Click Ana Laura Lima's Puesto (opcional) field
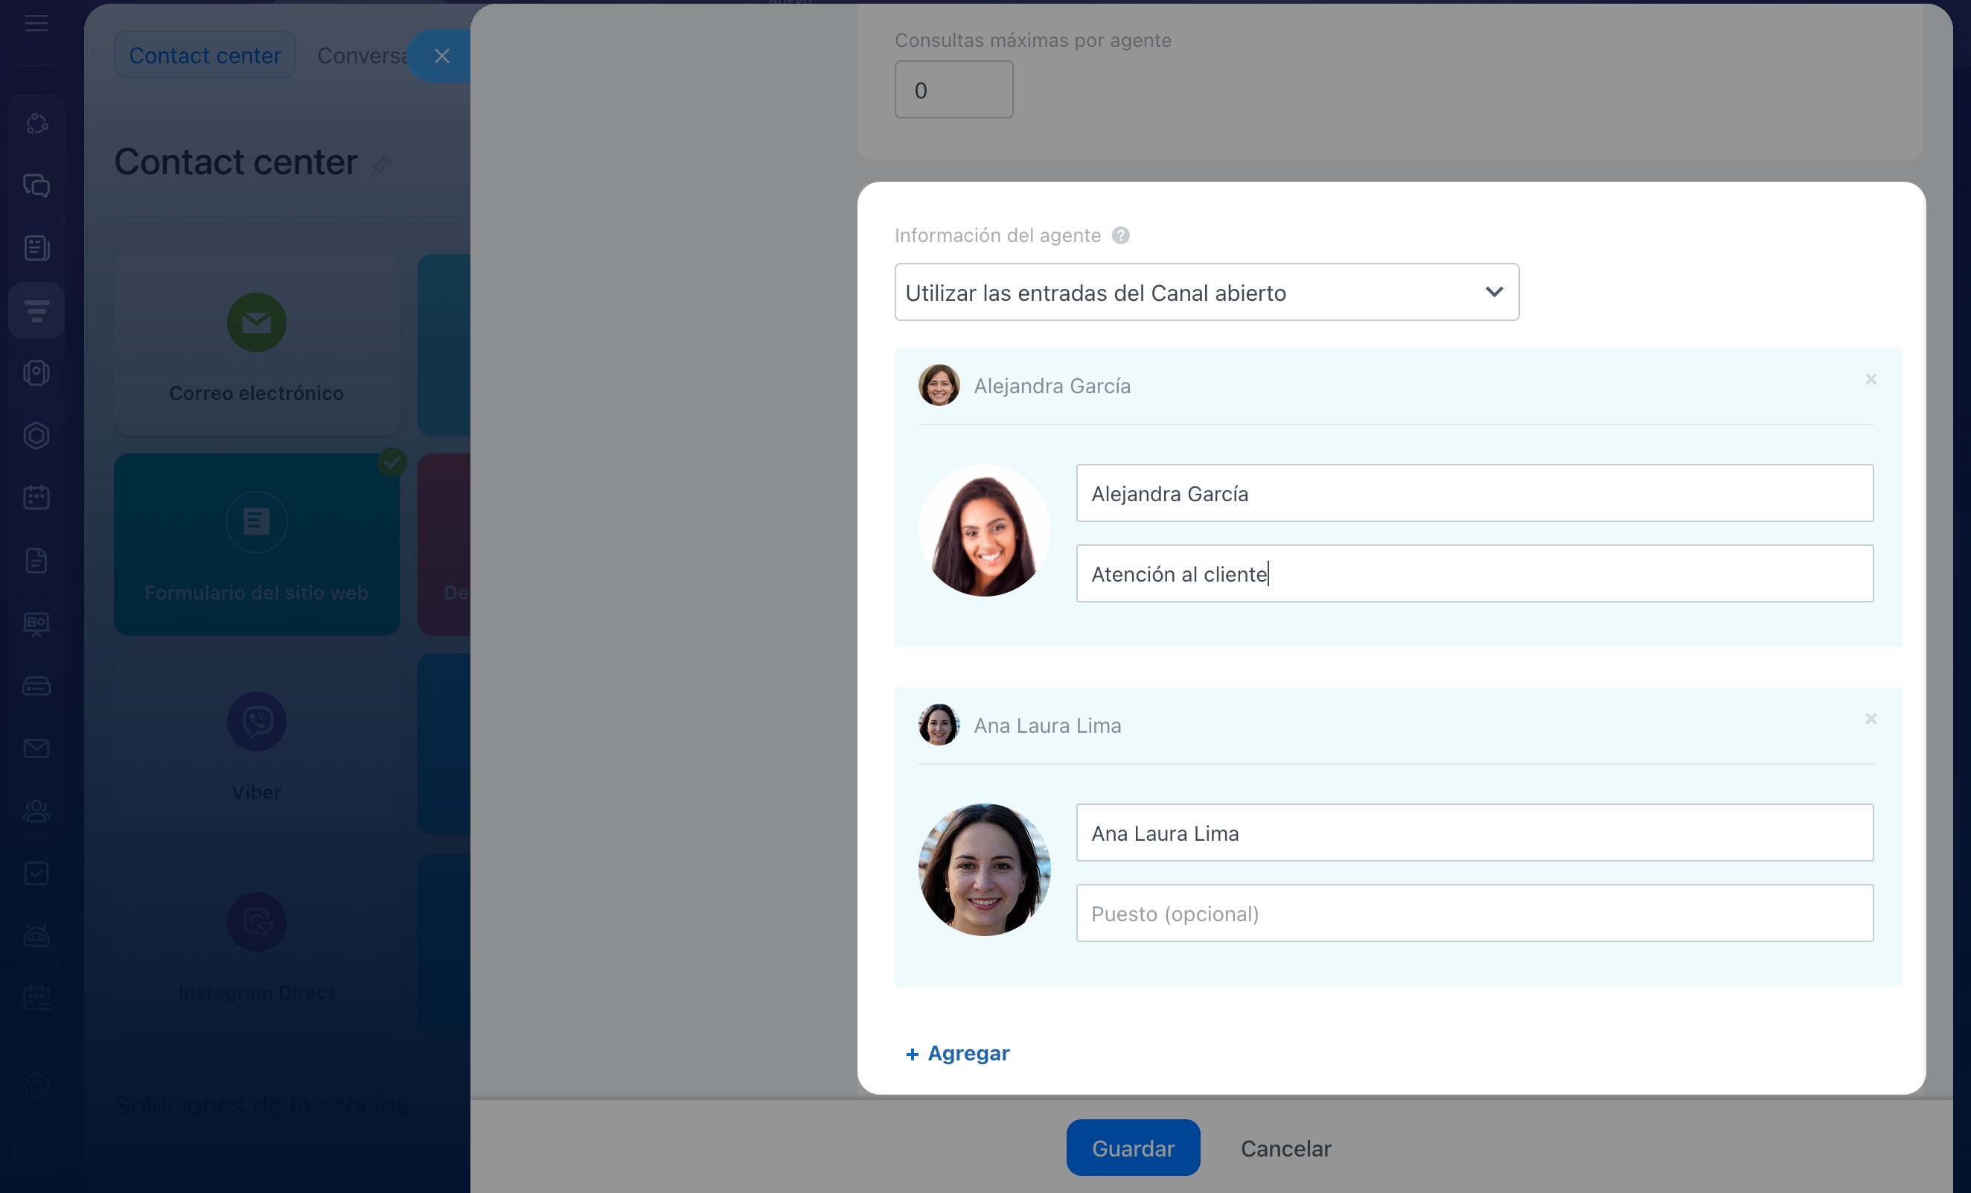This screenshot has width=1971, height=1193. pos(1475,913)
